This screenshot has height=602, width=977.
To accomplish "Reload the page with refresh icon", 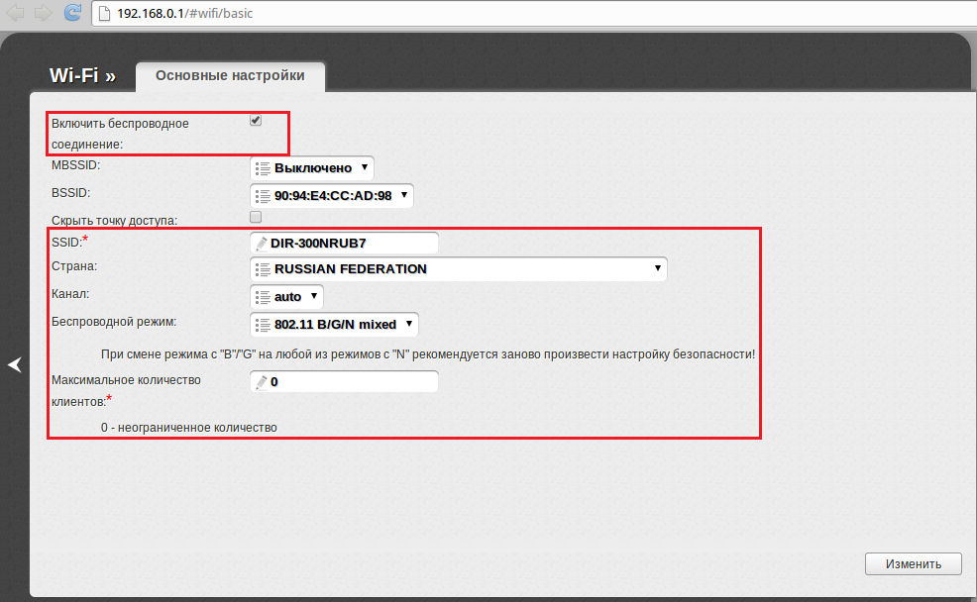I will click(x=72, y=13).
